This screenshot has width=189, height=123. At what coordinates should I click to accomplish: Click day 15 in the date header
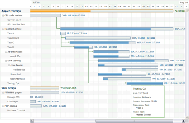[101, 7]
